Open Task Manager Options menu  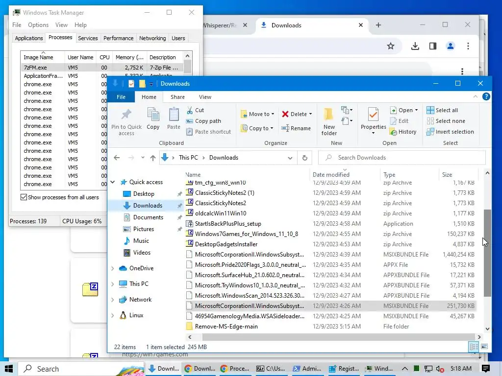tap(38, 25)
